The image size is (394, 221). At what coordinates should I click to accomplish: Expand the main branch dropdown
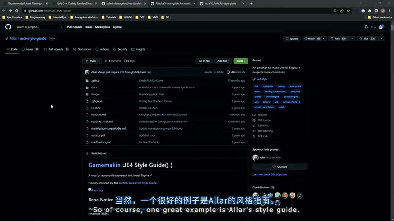click(92, 61)
